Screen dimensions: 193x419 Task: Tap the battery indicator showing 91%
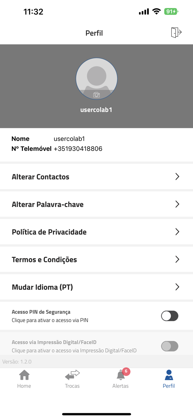[170, 11]
